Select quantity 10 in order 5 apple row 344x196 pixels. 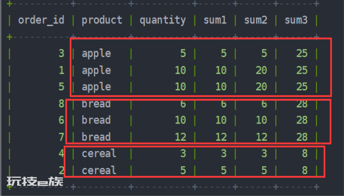[180, 87]
